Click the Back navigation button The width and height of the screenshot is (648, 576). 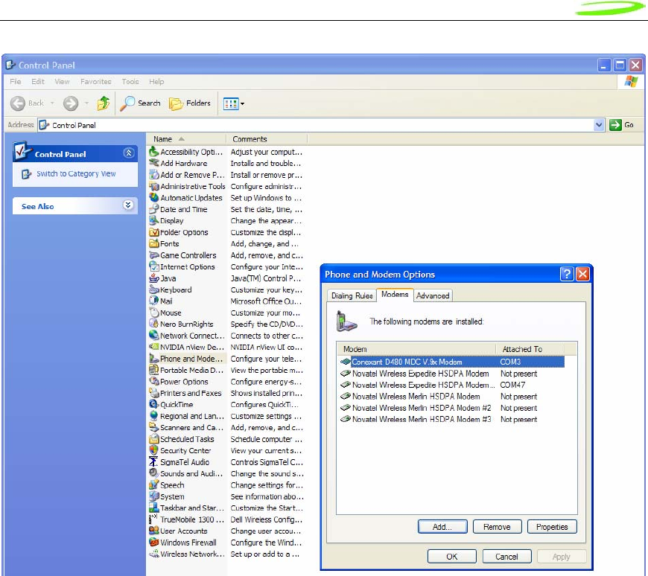28,103
